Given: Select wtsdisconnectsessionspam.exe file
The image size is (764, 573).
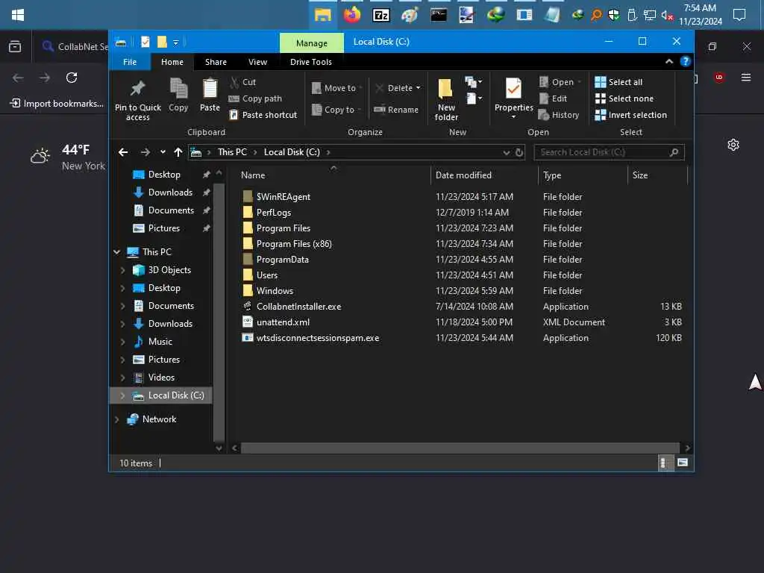Looking at the screenshot, I should tap(318, 338).
